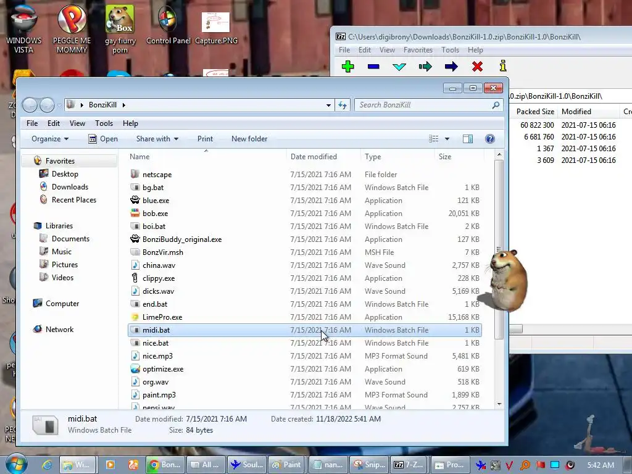Select Network in the navigation pane
Screen dimensions: 632x474
click(59, 330)
